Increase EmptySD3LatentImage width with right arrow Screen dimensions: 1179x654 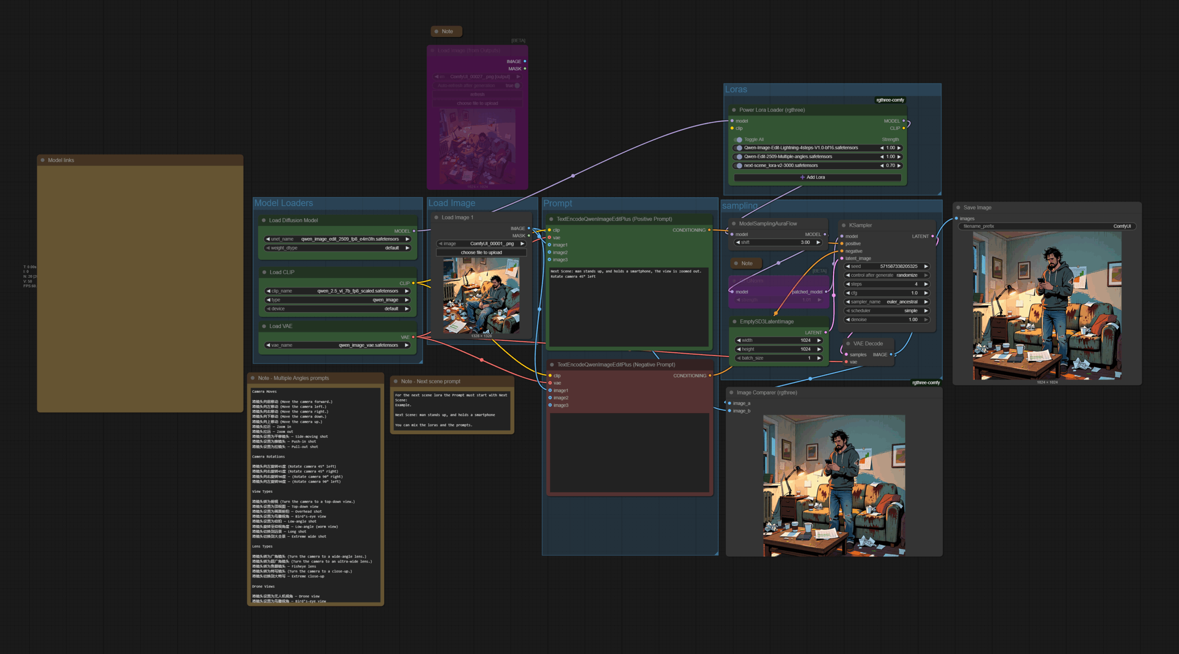tap(819, 340)
